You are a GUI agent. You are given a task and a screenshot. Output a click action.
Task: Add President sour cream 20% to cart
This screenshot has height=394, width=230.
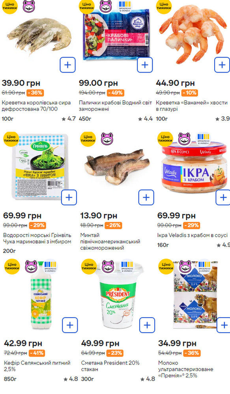click(x=147, y=325)
